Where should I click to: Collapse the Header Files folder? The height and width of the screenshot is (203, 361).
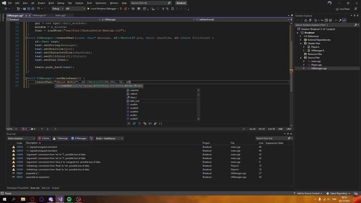(x=301, y=43)
